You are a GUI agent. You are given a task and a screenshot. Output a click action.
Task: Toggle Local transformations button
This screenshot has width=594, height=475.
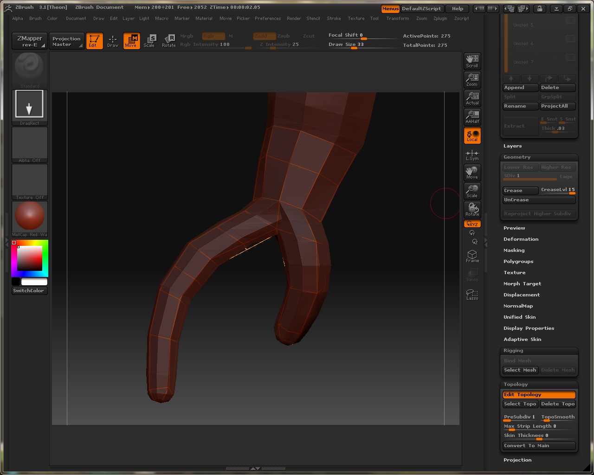tap(472, 135)
